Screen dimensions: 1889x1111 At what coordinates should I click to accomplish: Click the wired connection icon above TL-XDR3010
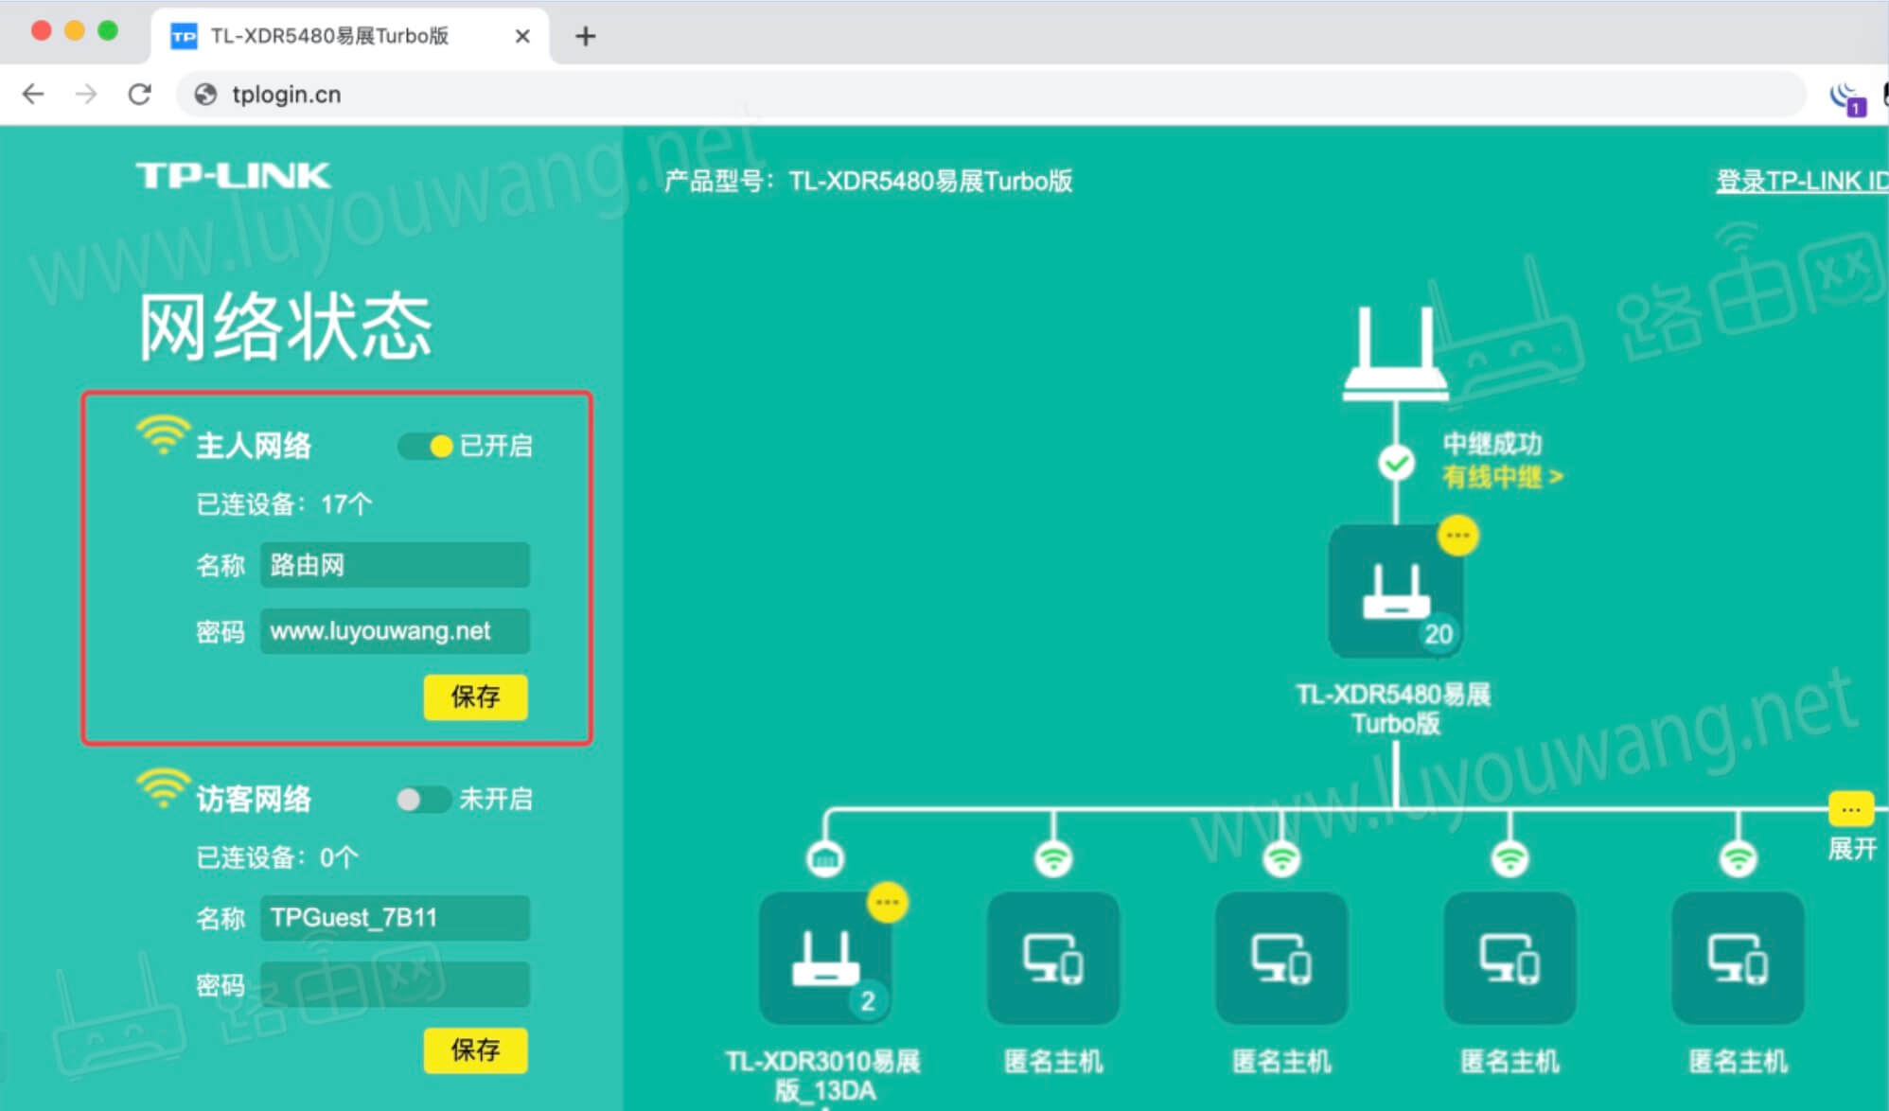tap(826, 856)
